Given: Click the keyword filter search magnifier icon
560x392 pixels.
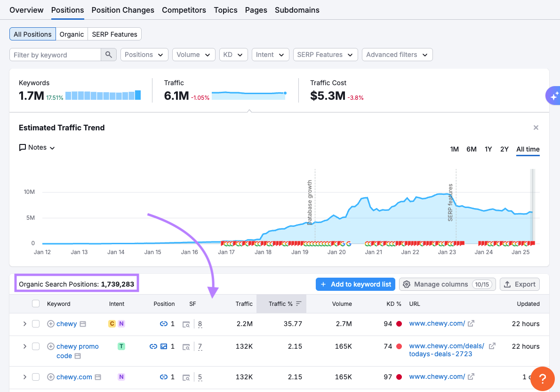Looking at the screenshot, I should pyautogui.click(x=108, y=55).
